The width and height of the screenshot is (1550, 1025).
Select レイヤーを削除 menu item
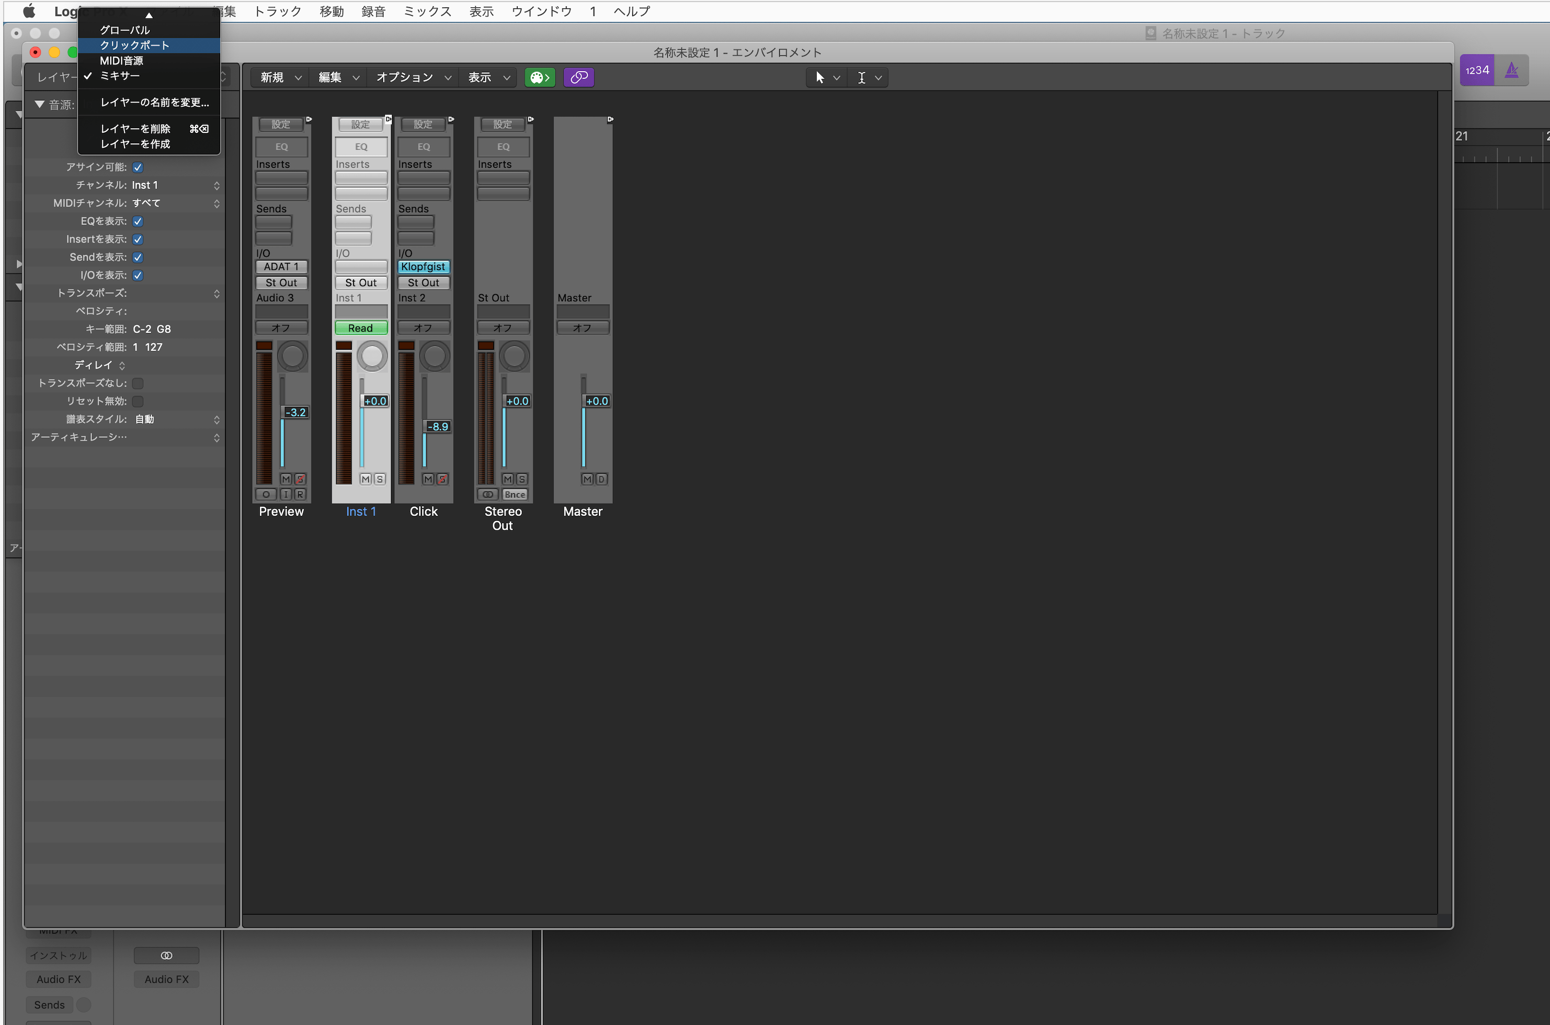pos(149,129)
